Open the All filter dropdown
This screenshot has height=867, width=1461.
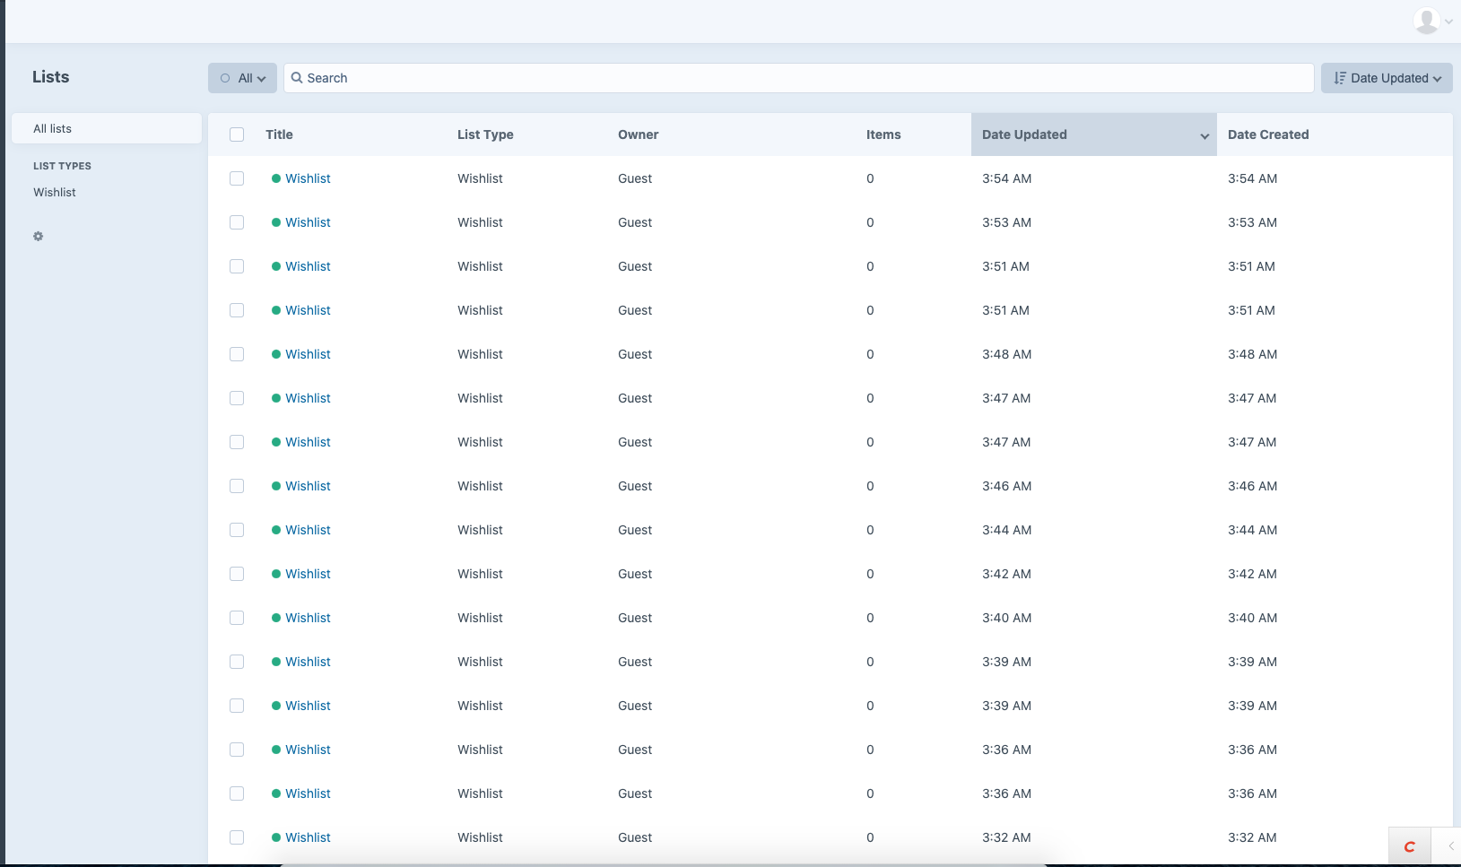[242, 78]
